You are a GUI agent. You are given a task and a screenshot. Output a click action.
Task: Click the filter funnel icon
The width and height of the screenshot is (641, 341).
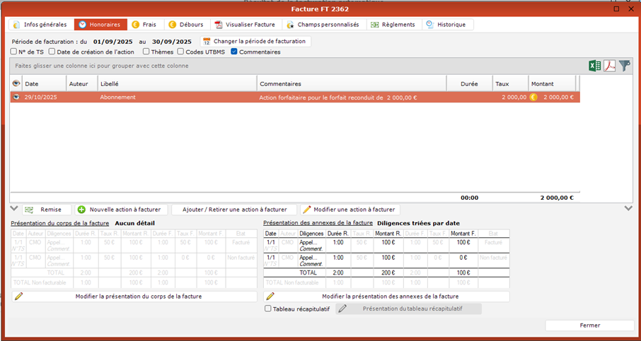[x=625, y=66]
